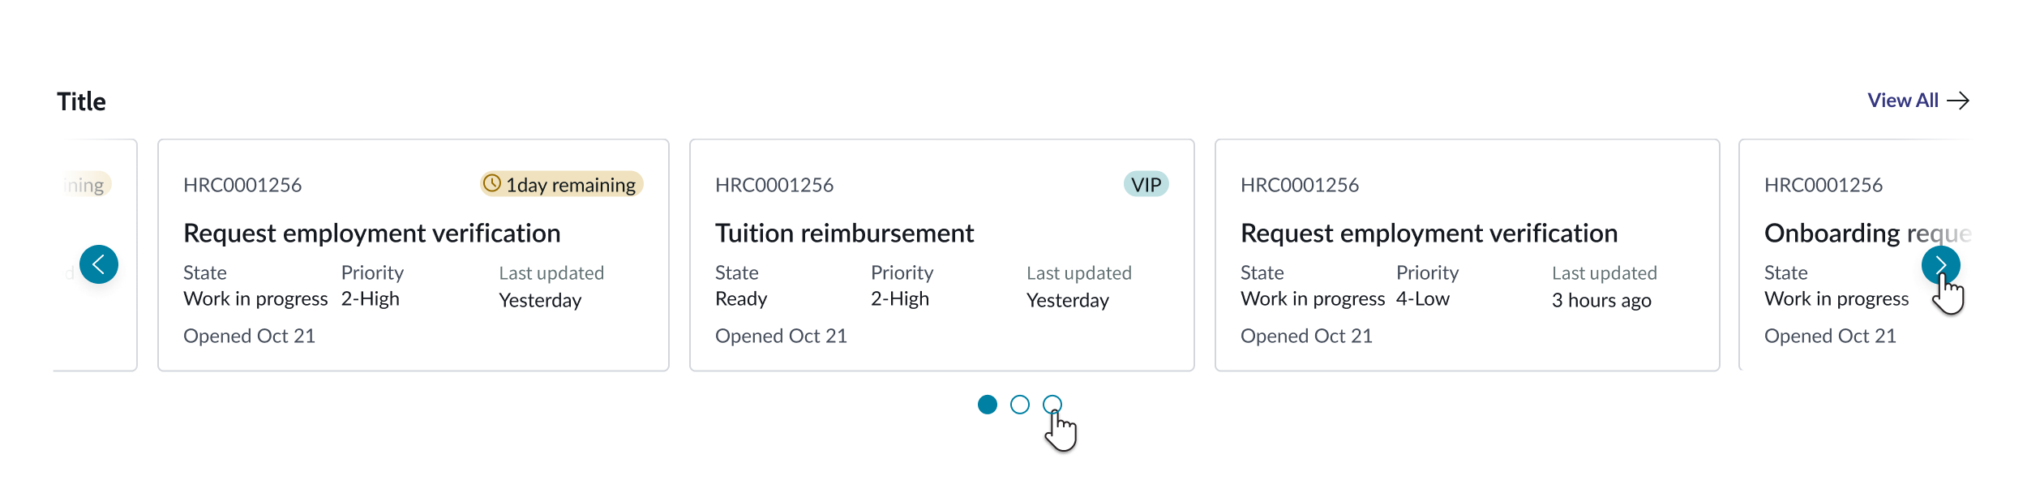Click the VIP badge on the Tuition reimbursement card
Image resolution: width=2040 pixels, height=493 pixels.
click(x=1146, y=185)
